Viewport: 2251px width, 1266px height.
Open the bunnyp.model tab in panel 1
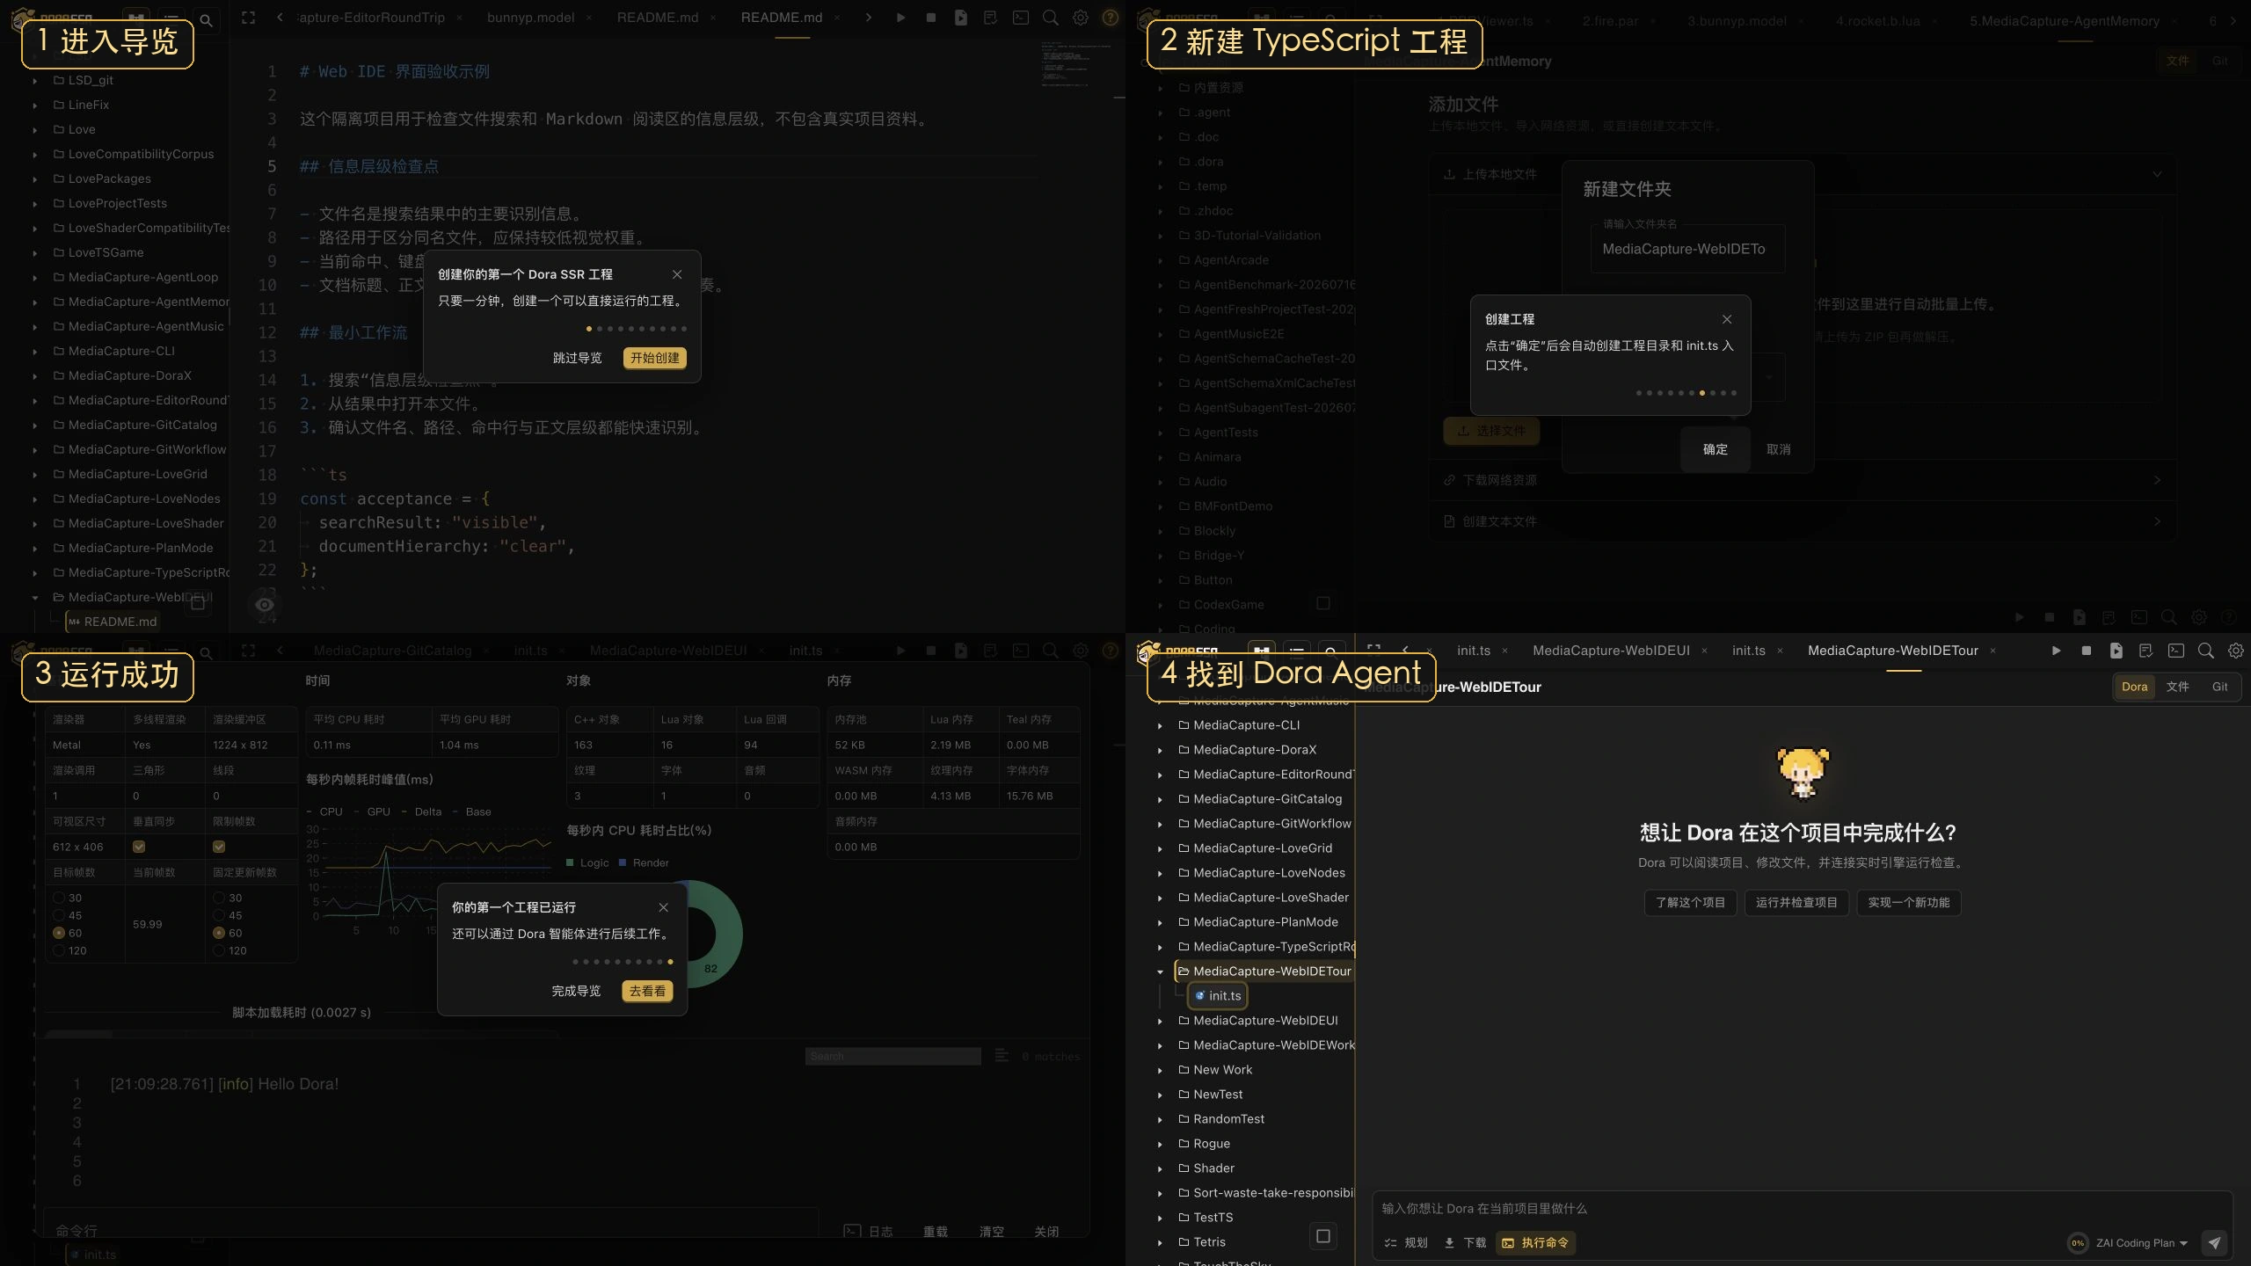(530, 18)
